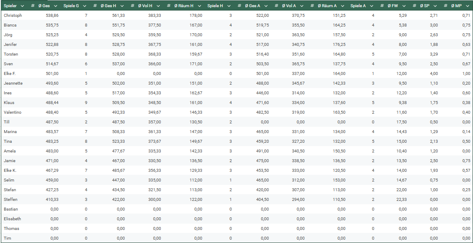The width and height of the screenshot is (473, 243).
Task: Expand the Spiele A column chevron
Action: tap(372, 6)
